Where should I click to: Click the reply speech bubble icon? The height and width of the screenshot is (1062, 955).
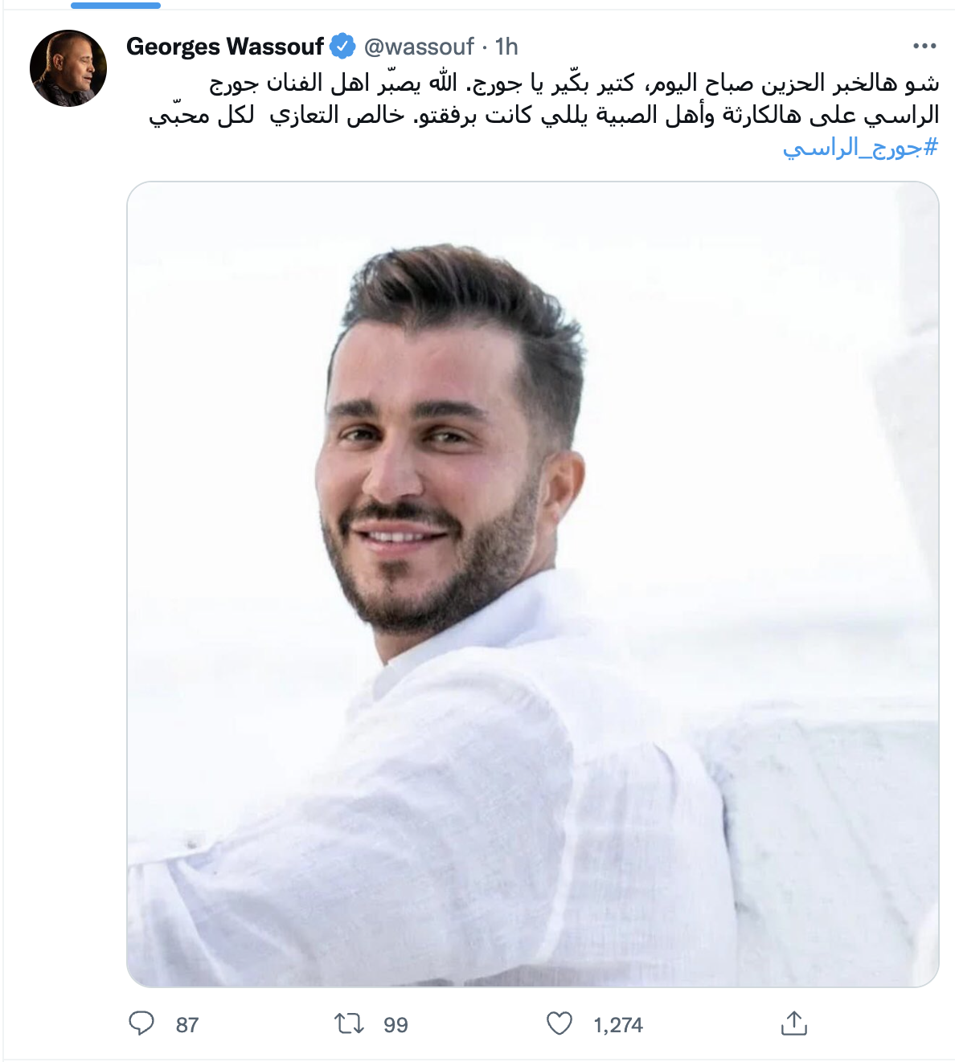click(141, 1023)
